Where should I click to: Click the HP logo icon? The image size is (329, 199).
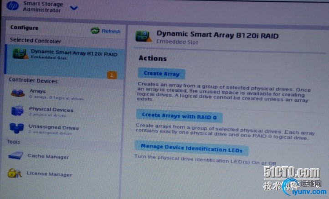point(13,5)
